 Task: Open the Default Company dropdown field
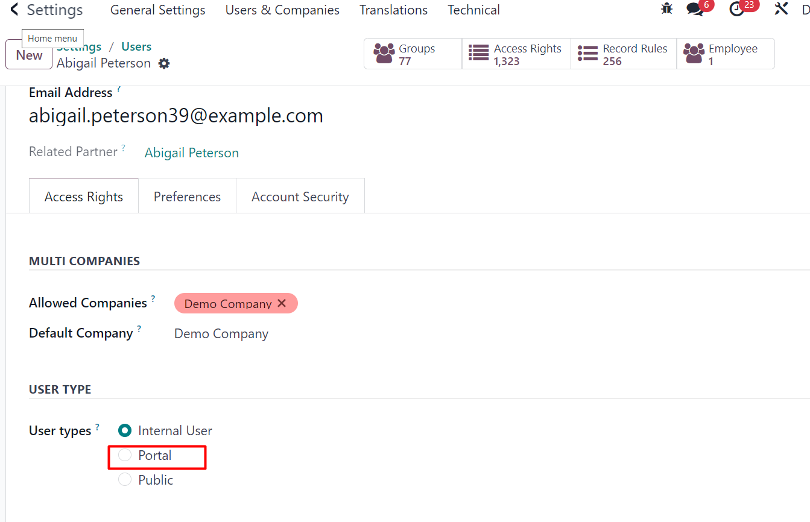tap(221, 334)
